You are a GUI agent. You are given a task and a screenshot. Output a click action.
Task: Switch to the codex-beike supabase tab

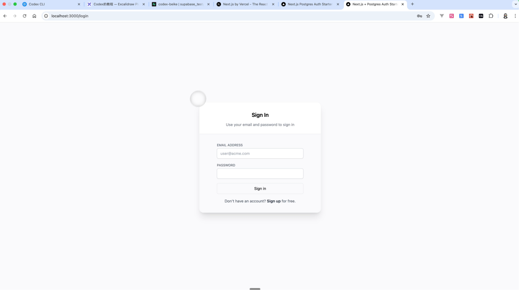point(180,4)
